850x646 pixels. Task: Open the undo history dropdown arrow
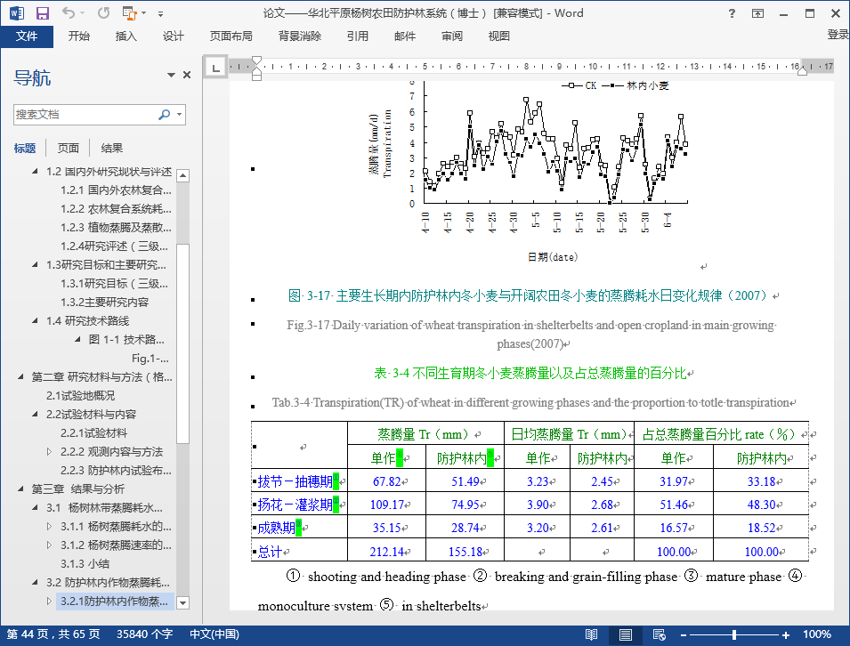[83, 13]
